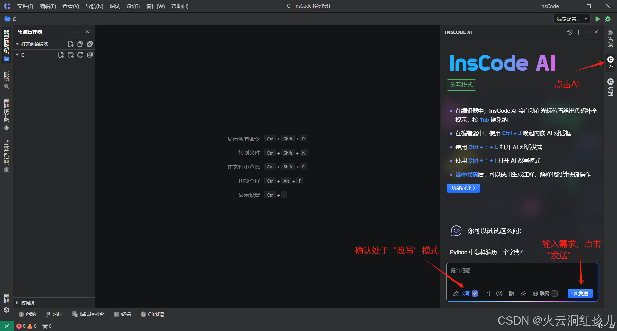
Task: Click errors and warnings count in status bar
Action: coord(27,326)
